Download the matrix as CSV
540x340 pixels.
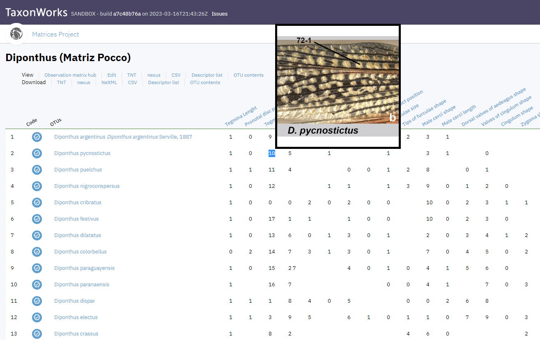pyautogui.click(x=132, y=82)
